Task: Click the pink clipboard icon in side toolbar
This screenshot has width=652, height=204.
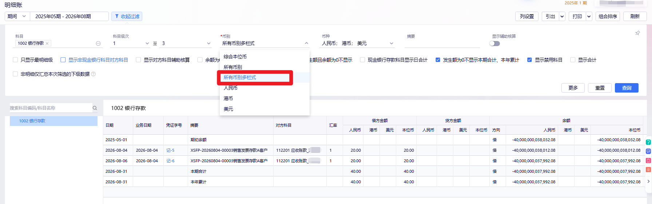Action: click(x=648, y=160)
